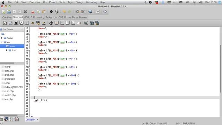The height and width of the screenshot is (125, 222).
Task: Open the Dialogs menu
Action: [79, 2]
